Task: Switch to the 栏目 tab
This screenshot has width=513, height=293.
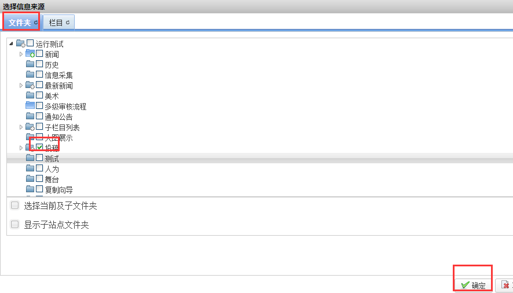Action: click(x=58, y=23)
